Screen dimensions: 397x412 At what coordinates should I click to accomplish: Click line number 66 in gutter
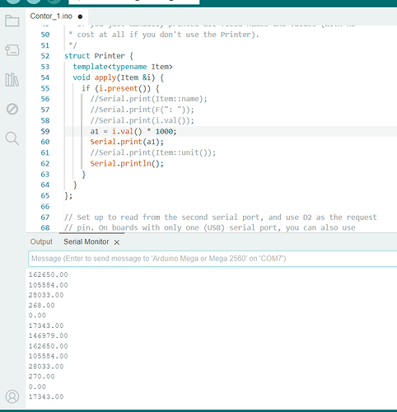click(x=45, y=207)
